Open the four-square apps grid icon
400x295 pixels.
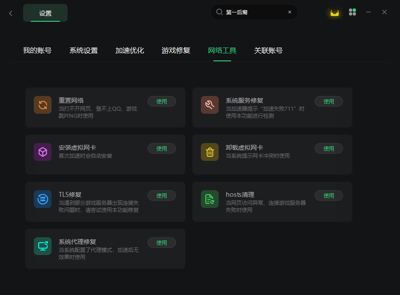point(352,12)
